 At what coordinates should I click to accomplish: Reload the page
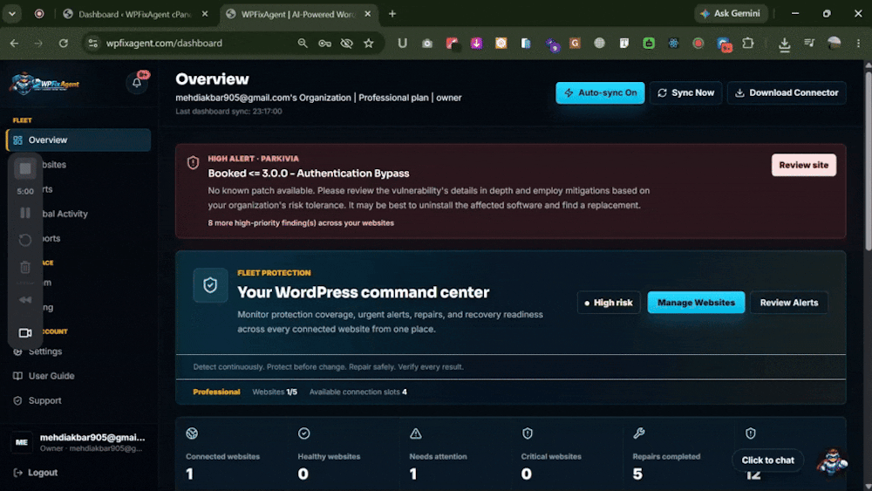click(64, 44)
